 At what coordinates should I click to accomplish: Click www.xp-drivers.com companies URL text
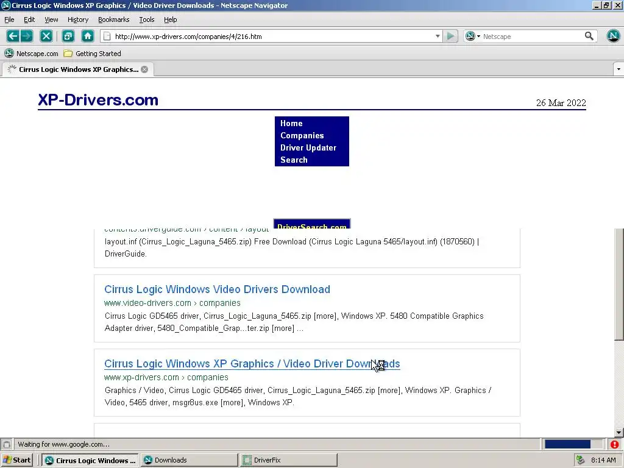(x=166, y=377)
